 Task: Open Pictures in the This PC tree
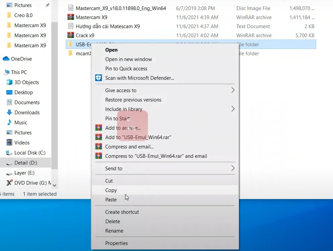pos(23,133)
